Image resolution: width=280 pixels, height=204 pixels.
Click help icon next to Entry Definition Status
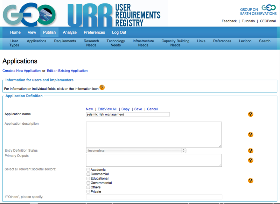click(x=251, y=151)
